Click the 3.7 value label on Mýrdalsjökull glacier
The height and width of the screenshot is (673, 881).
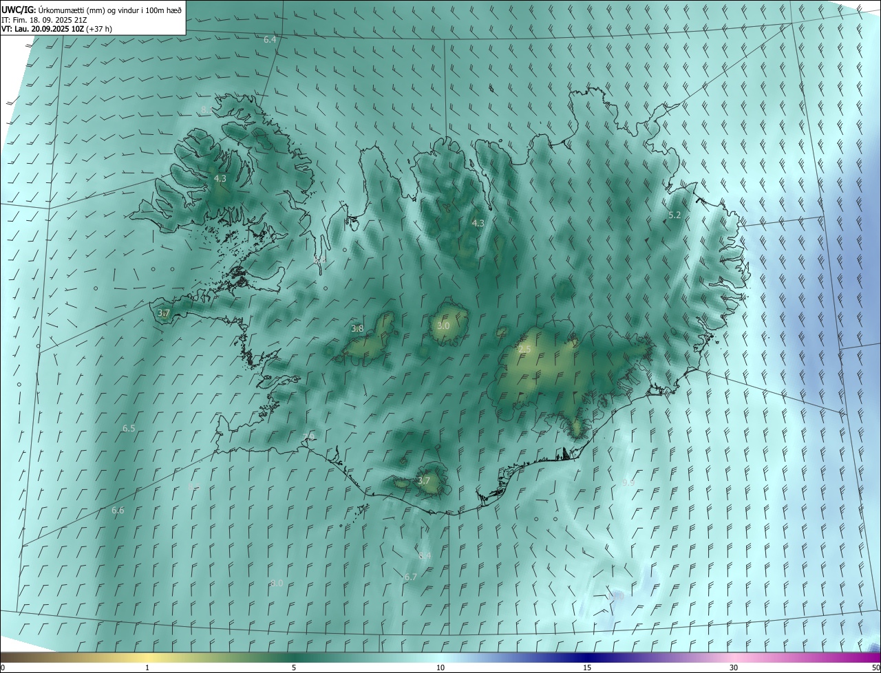[423, 480]
